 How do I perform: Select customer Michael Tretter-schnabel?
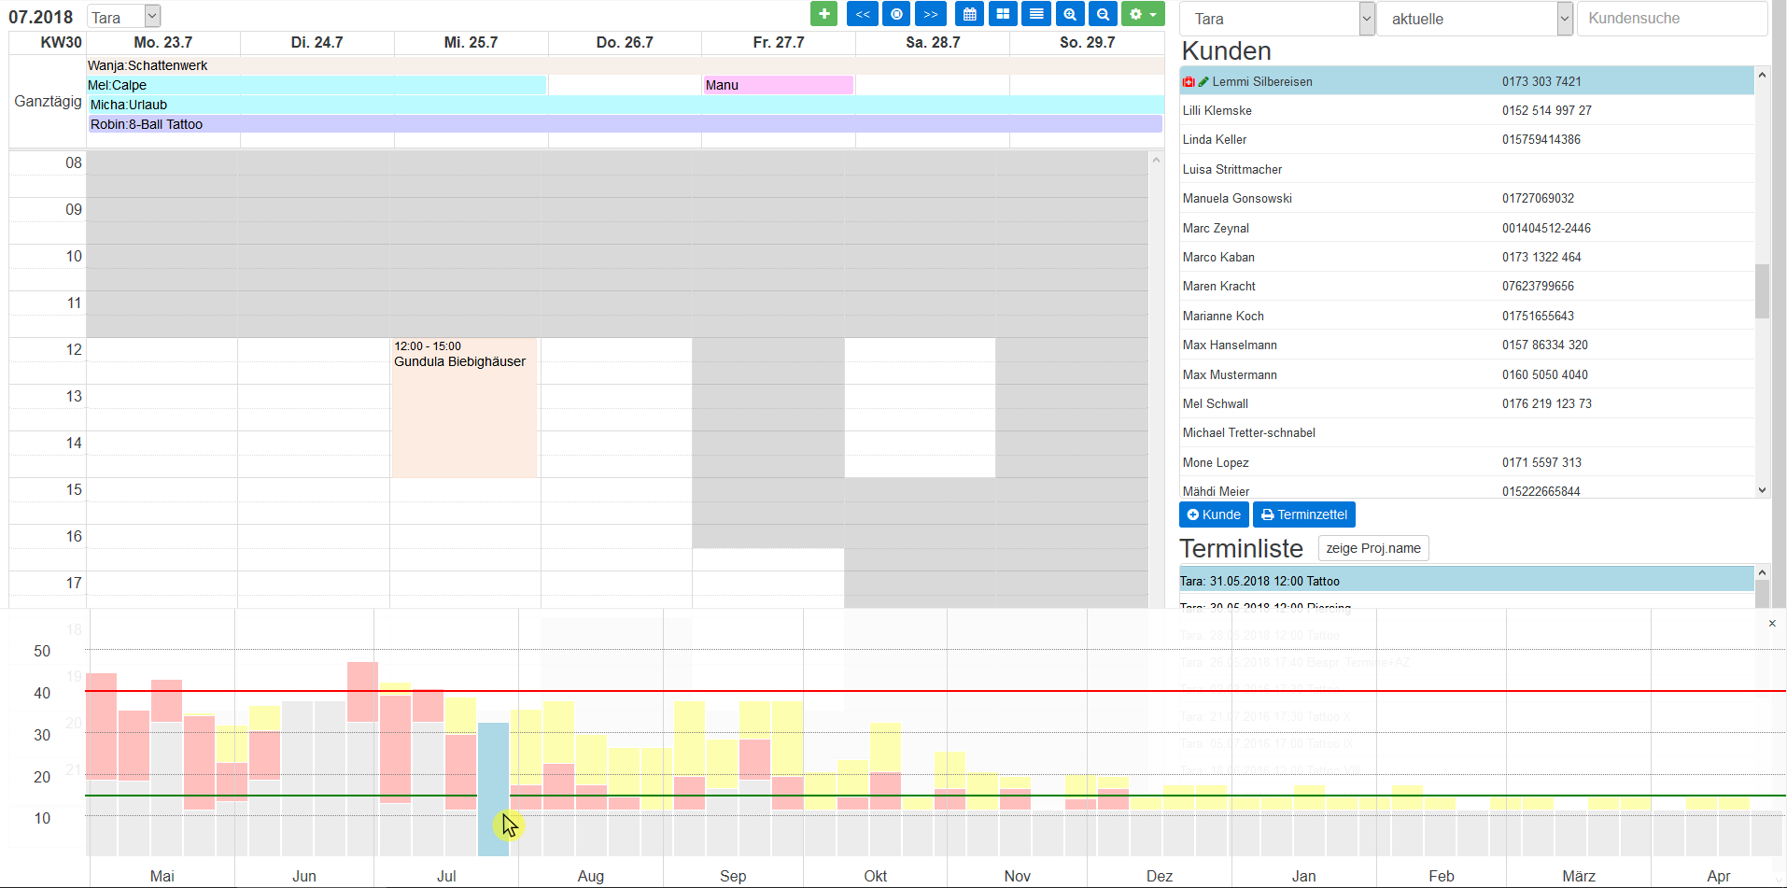tap(1467, 432)
